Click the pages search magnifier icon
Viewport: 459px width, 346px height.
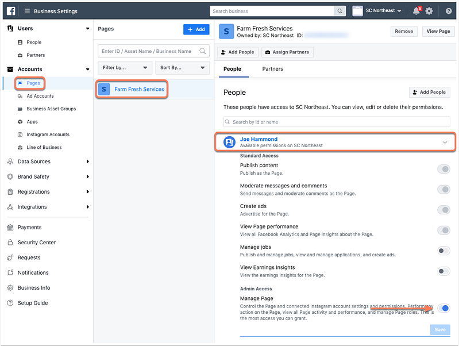point(202,51)
